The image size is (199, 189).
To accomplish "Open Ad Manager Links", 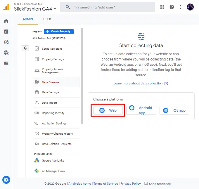I will (56, 171).
